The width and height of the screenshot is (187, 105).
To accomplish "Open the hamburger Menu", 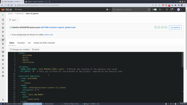I will 18,10.
